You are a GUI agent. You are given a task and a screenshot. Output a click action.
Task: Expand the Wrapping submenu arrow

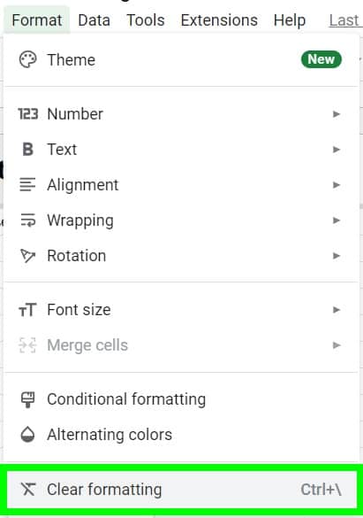[x=337, y=220]
